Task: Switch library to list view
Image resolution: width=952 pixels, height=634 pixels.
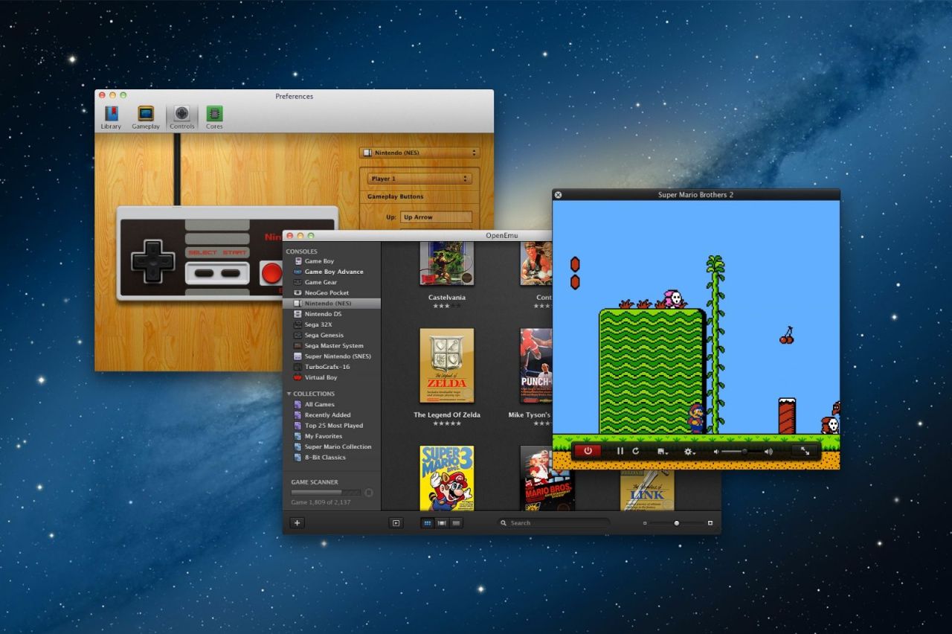Action: pos(455,523)
